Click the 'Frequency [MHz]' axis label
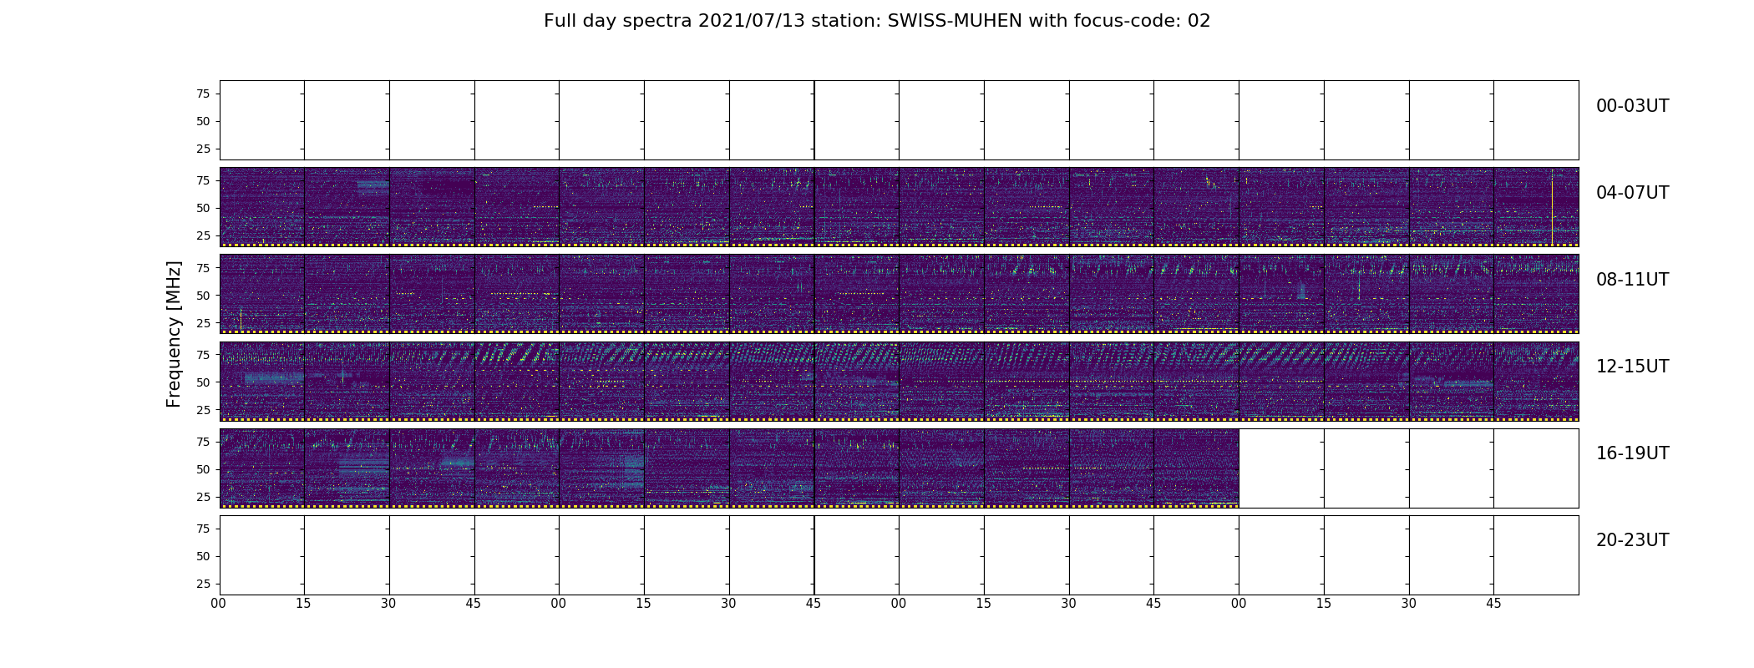 click(174, 334)
